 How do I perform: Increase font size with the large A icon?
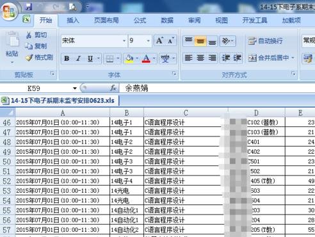click(159, 40)
